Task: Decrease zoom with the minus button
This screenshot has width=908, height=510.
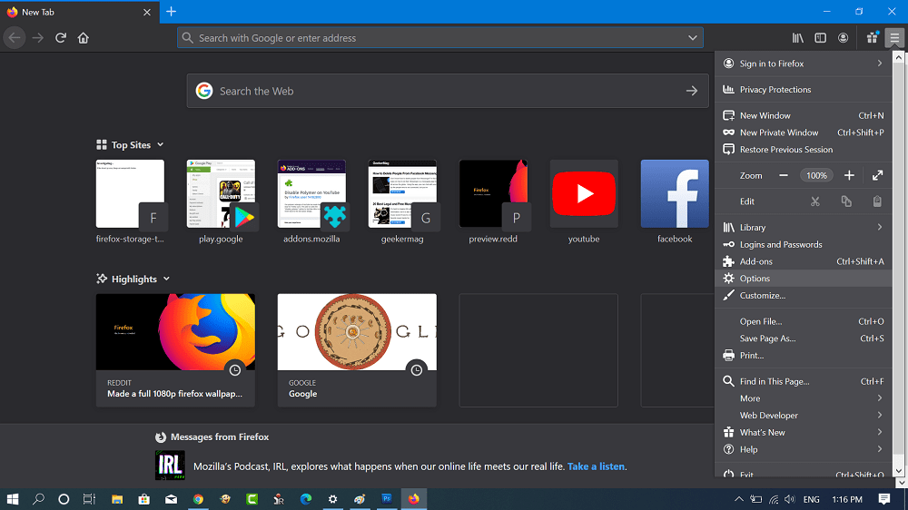Action: click(x=784, y=175)
